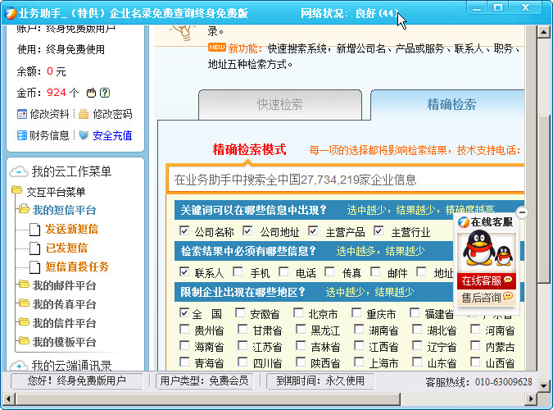This screenshot has height=410, width=553.
Task: Open the 修改密码 link
Action: coord(112,114)
